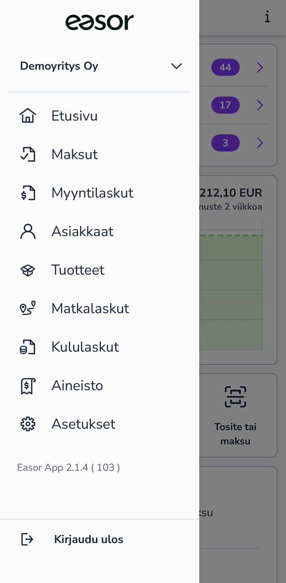Click the Kirjaudu ulos button
The image size is (286, 583).
(88, 539)
